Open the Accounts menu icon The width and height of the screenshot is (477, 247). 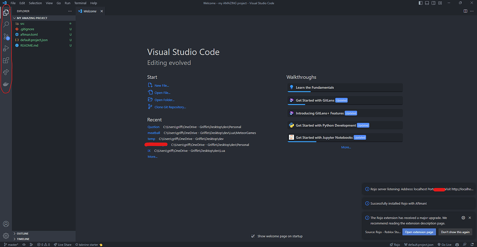(6, 224)
